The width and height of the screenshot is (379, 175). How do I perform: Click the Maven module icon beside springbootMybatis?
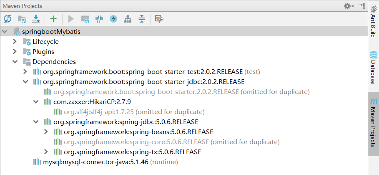pos(17,32)
